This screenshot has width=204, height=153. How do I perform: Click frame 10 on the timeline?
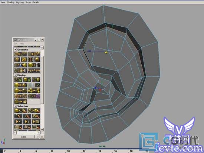point(69,151)
